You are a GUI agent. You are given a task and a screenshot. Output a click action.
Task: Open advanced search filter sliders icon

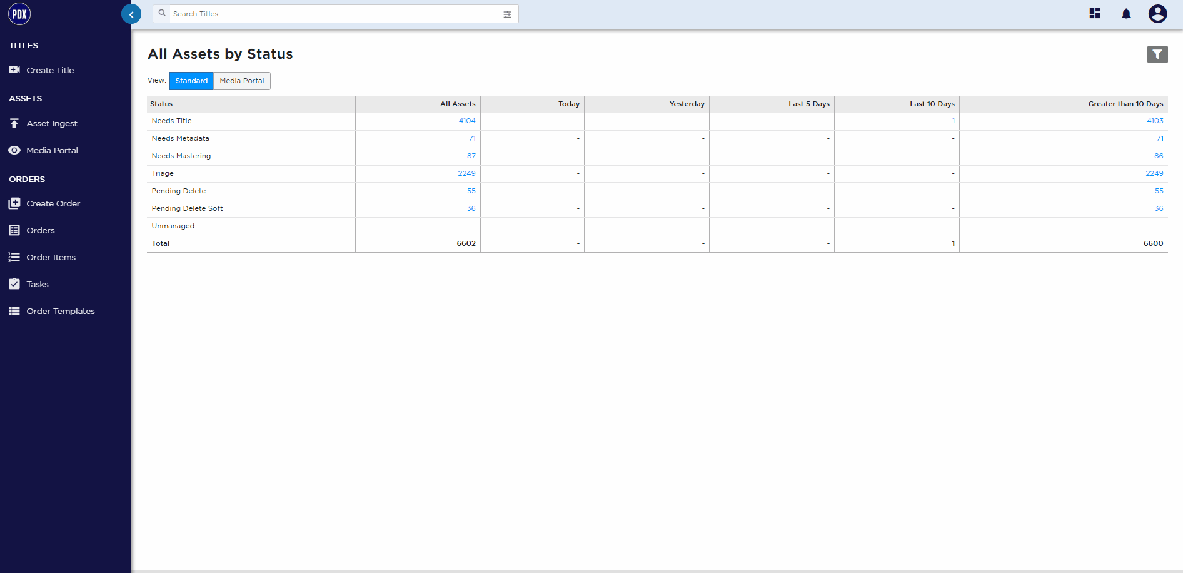(507, 14)
